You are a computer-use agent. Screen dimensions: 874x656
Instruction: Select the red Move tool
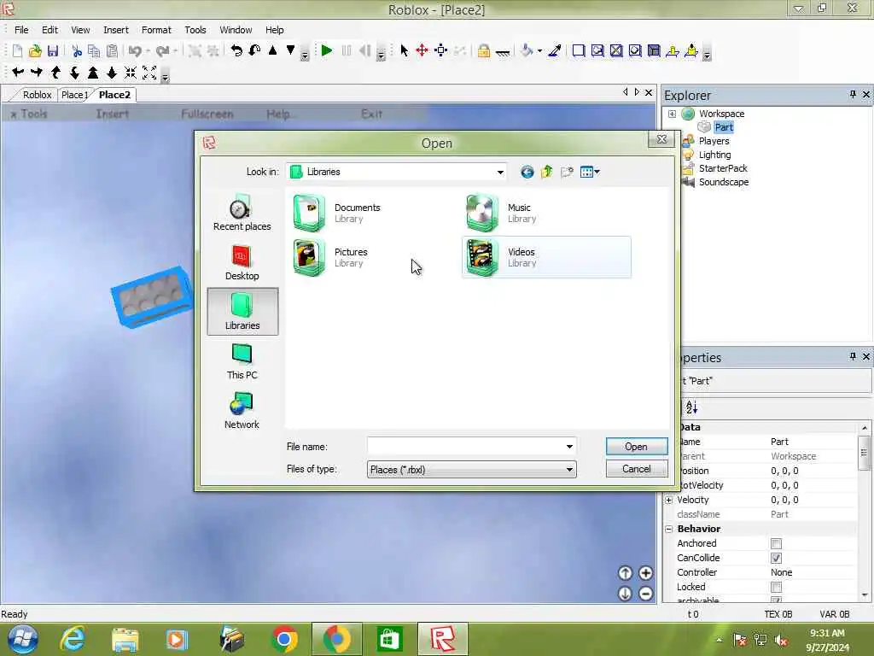click(x=422, y=50)
